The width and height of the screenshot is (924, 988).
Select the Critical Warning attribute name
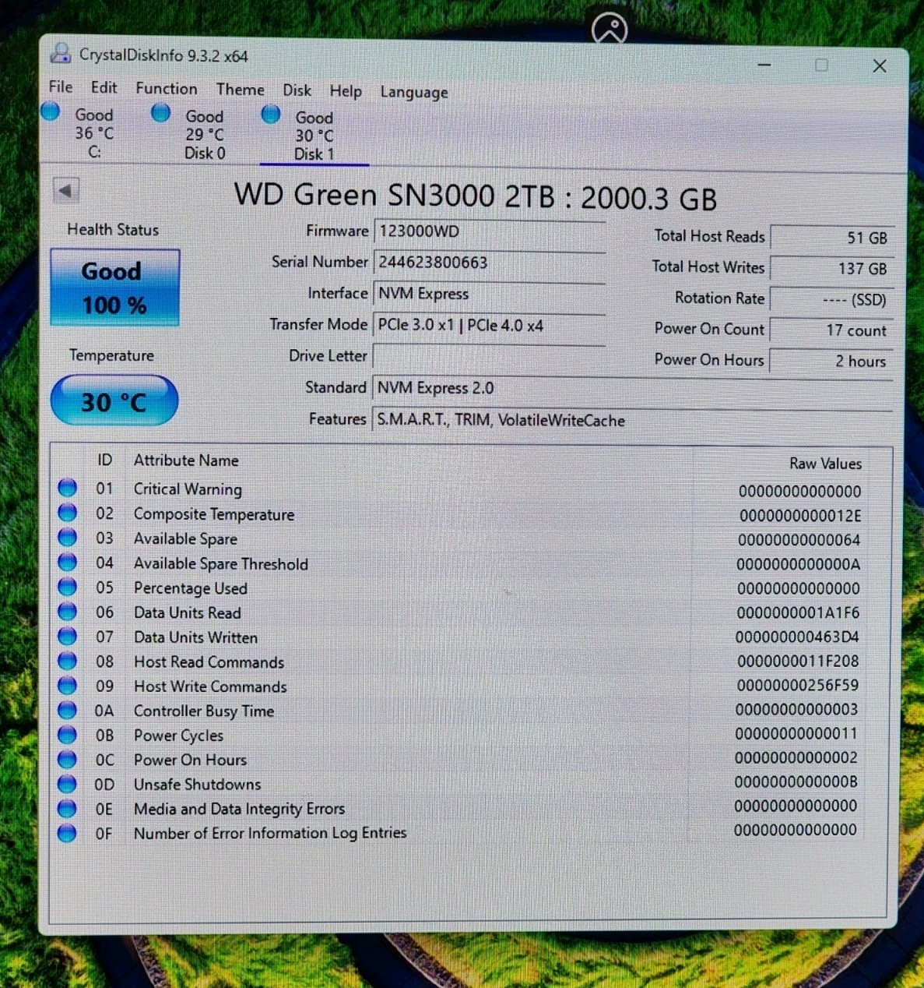188,489
